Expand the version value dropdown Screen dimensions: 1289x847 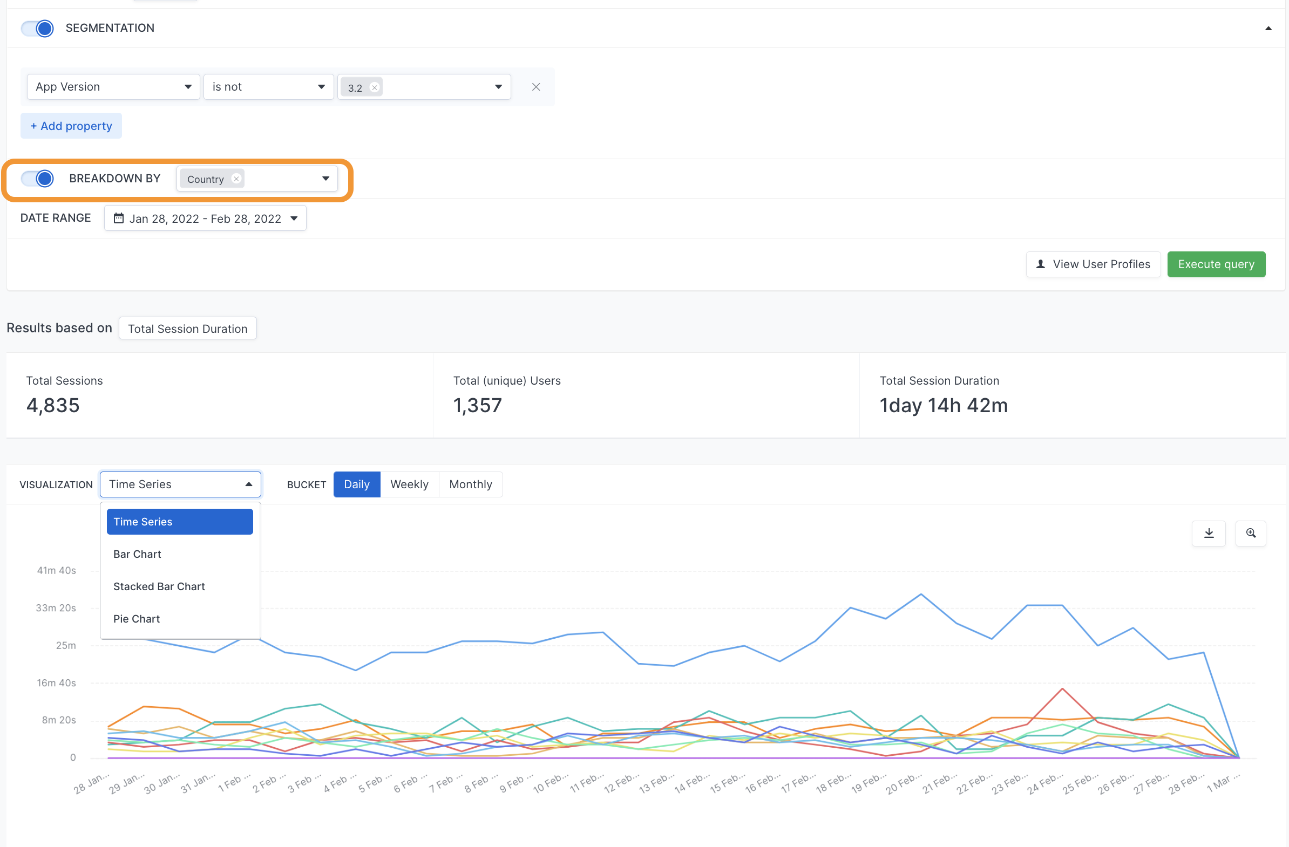coord(498,87)
